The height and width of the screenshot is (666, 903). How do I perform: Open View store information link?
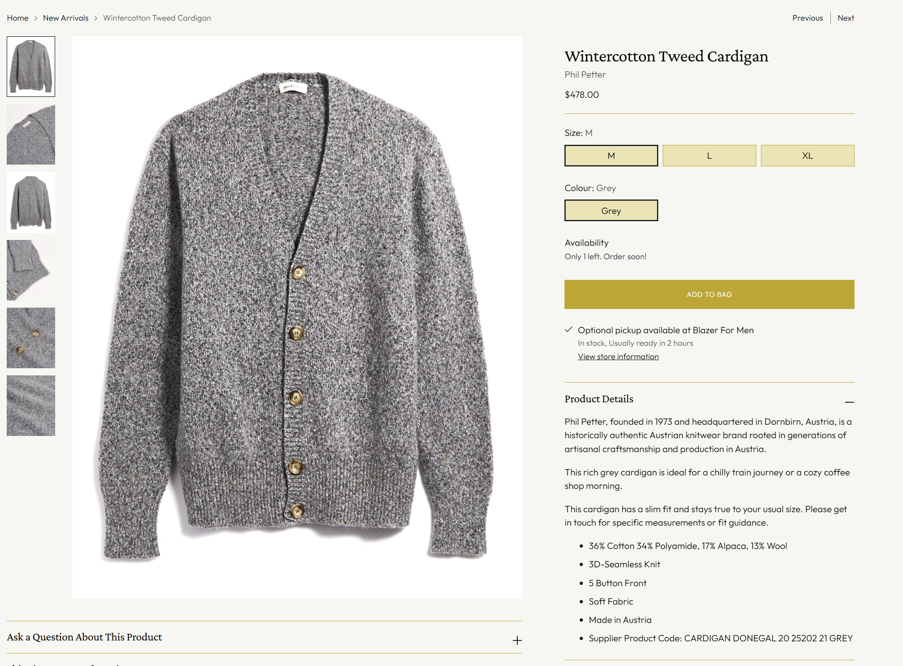(x=618, y=357)
